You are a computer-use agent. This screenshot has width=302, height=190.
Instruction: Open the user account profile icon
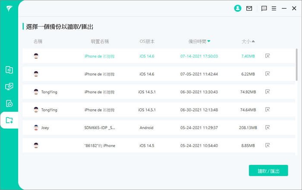[237, 8]
